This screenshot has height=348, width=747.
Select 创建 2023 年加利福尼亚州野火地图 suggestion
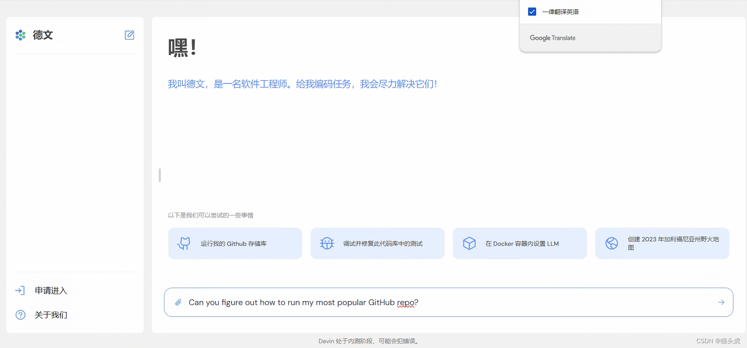coord(662,244)
